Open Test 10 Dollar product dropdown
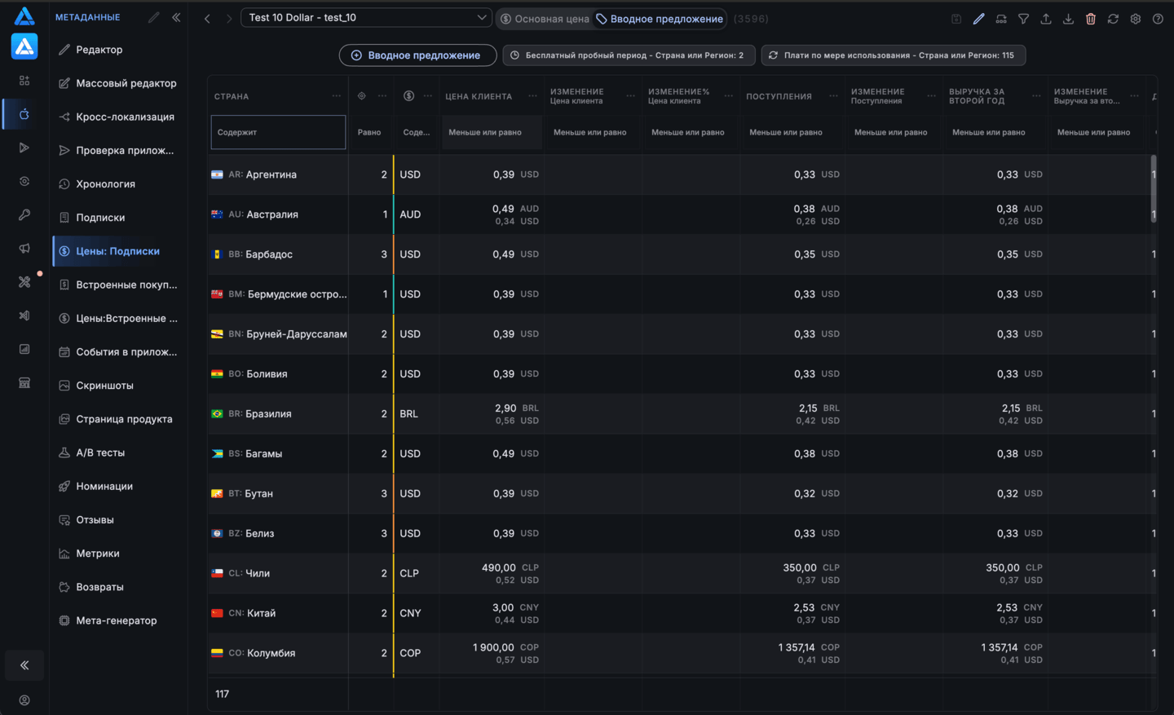Screen dimensions: 1174x715 [366, 17]
